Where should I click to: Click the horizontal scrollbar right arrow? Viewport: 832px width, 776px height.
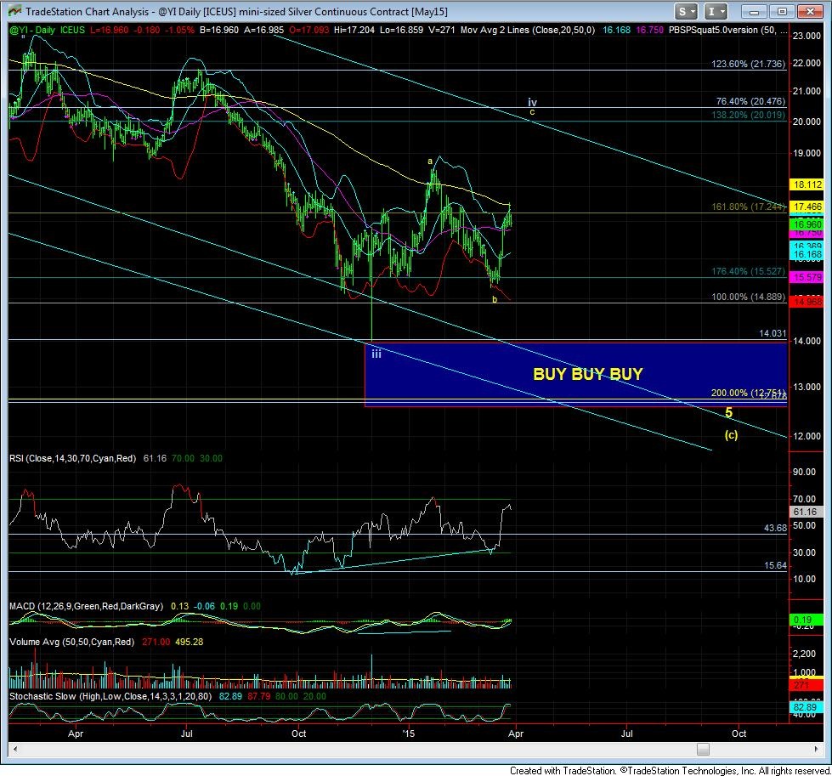point(783,749)
